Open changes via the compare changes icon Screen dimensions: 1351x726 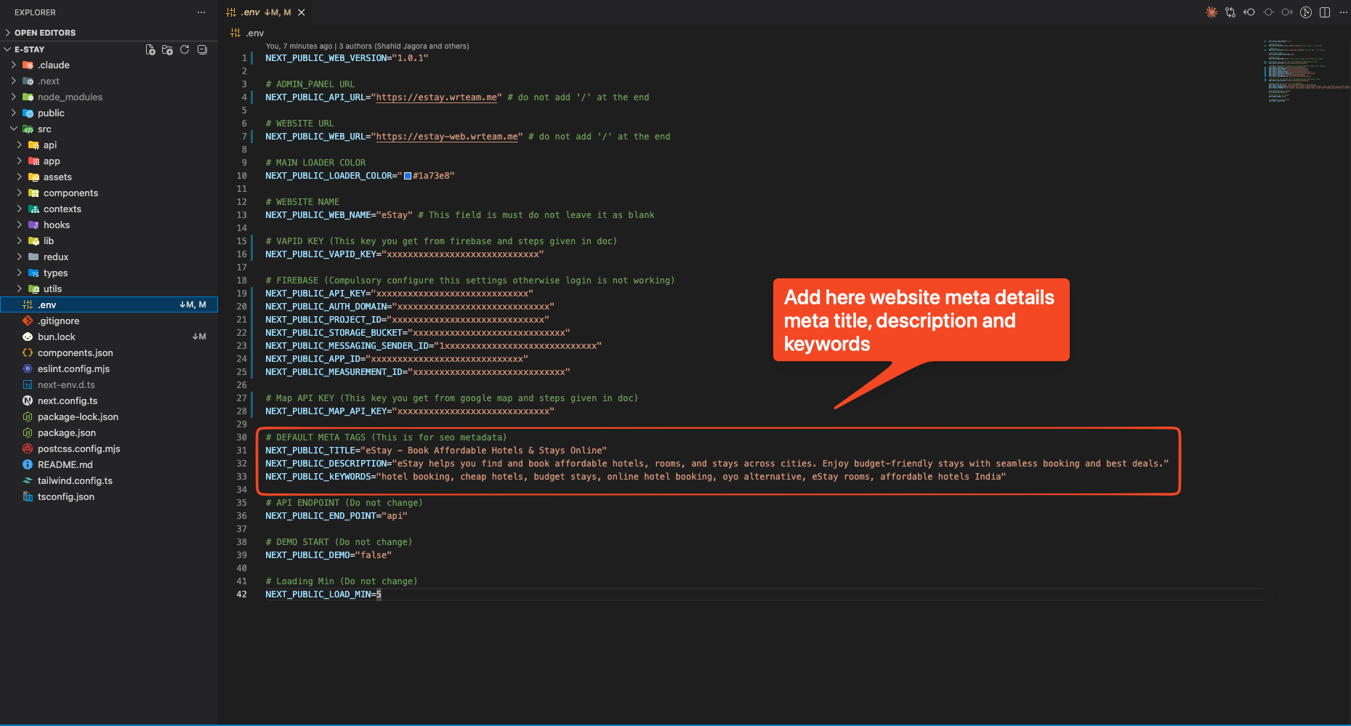coord(1230,12)
